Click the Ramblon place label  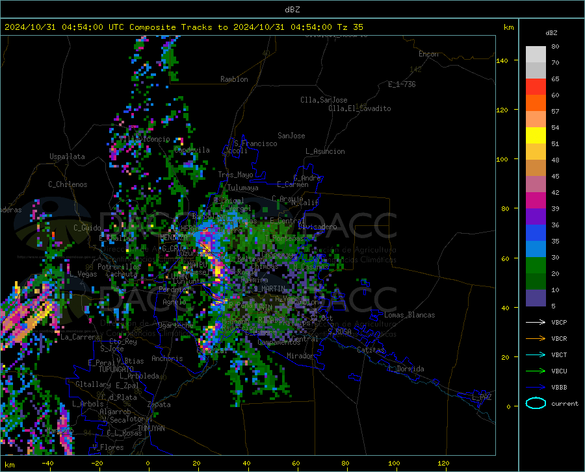pyautogui.click(x=234, y=79)
